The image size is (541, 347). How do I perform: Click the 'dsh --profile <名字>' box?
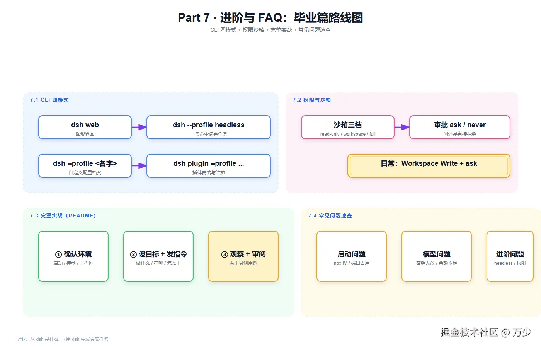pos(85,166)
